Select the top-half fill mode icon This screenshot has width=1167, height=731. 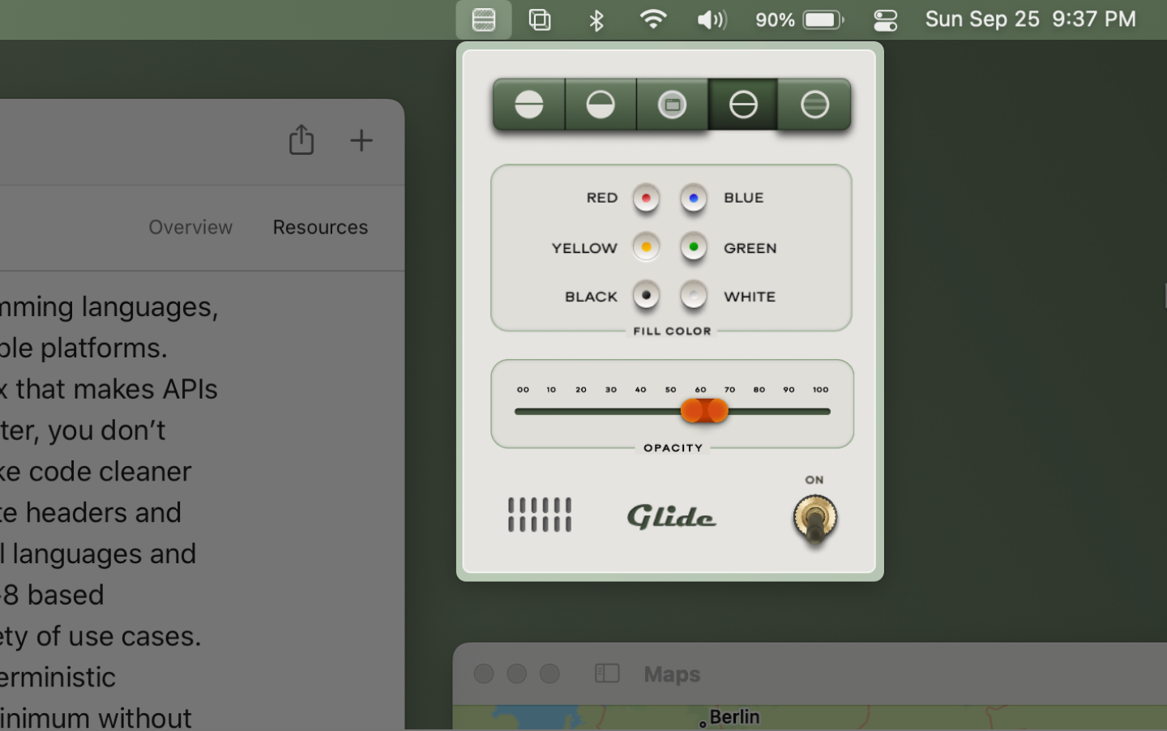(529, 105)
